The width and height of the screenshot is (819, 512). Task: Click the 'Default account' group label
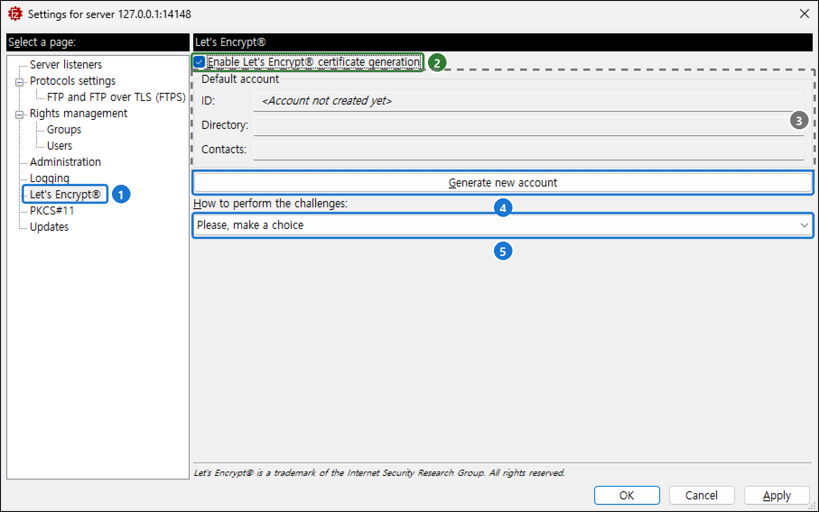pos(240,79)
